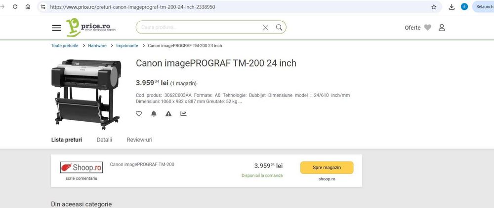Switch to the Review-uri tab
The image size is (494, 208).
(x=139, y=140)
